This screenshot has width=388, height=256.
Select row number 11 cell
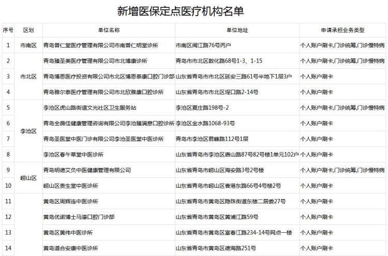8,201
